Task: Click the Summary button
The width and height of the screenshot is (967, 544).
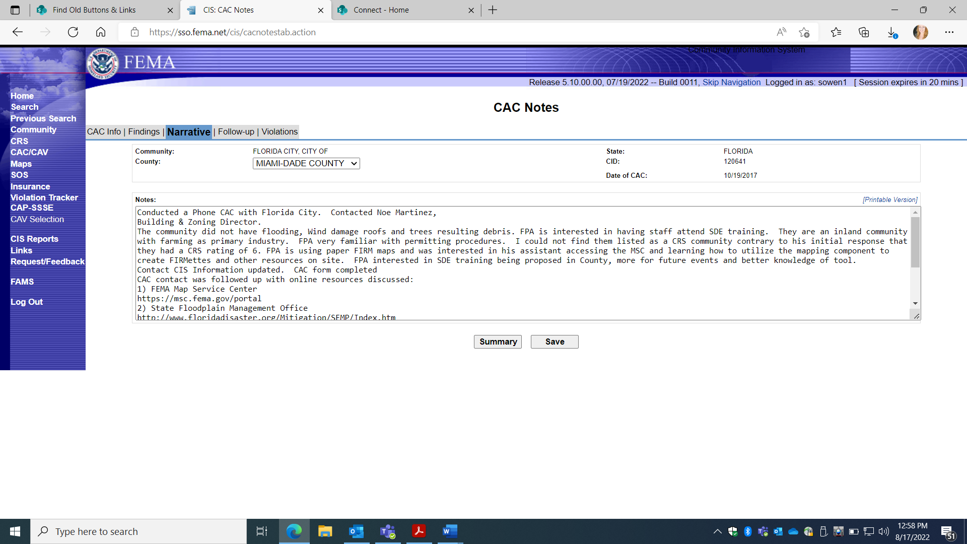Action: [498, 342]
